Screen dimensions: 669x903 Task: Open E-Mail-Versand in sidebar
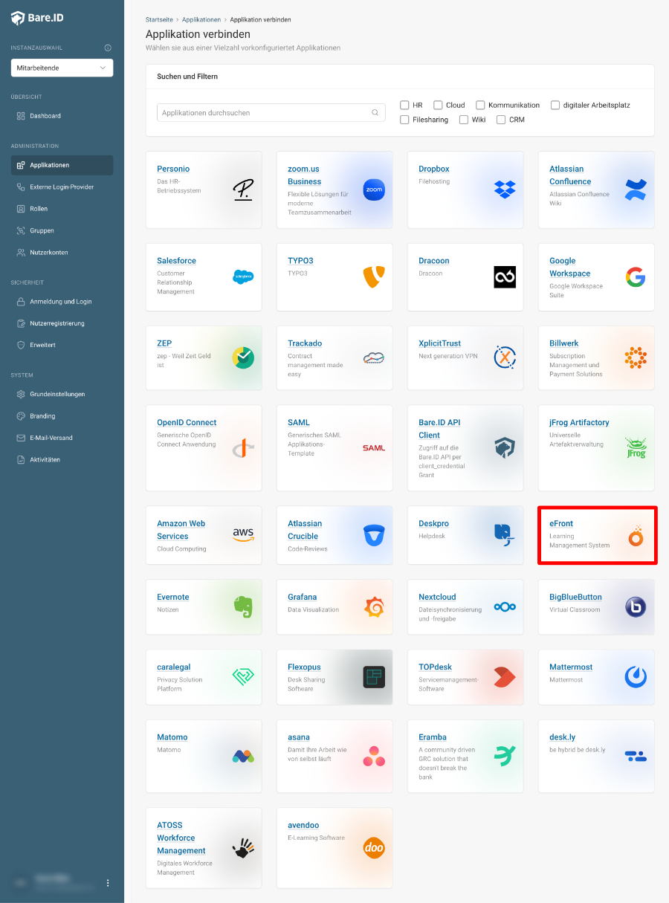point(62,438)
